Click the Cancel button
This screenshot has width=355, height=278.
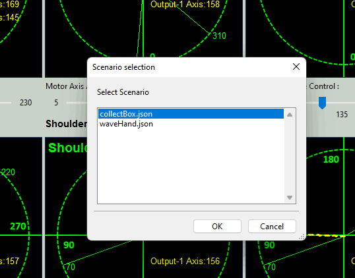[x=272, y=226]
